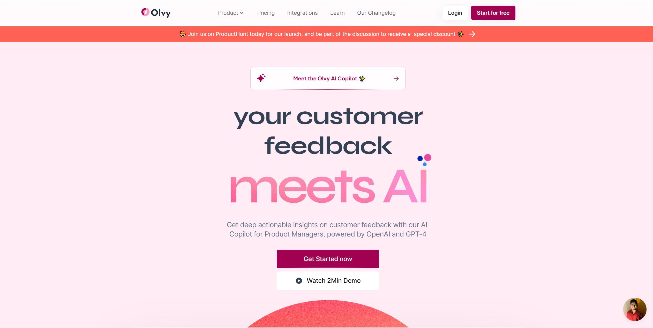This screenshot has height=328, width=653.
Task: Open the Learn navigation dropdown
Action: coord(337,13)
